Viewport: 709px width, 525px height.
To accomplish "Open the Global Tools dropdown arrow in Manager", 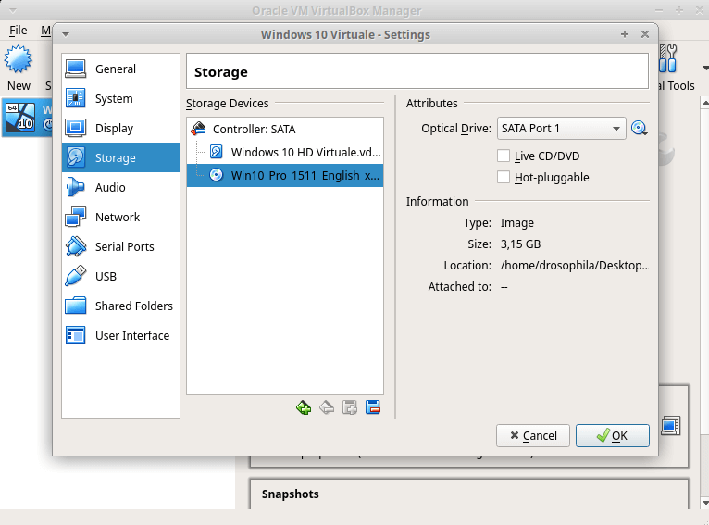I will (x=705, y=69).
